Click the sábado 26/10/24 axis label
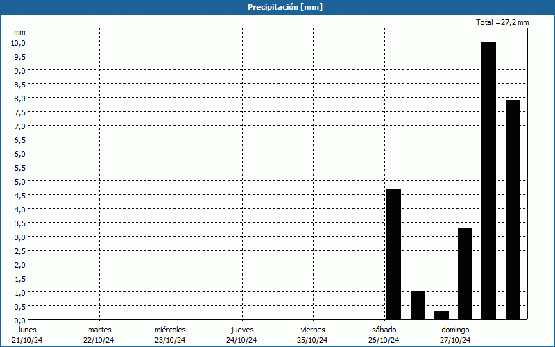This screenshot has height=347, width=555. click(384, 335)
